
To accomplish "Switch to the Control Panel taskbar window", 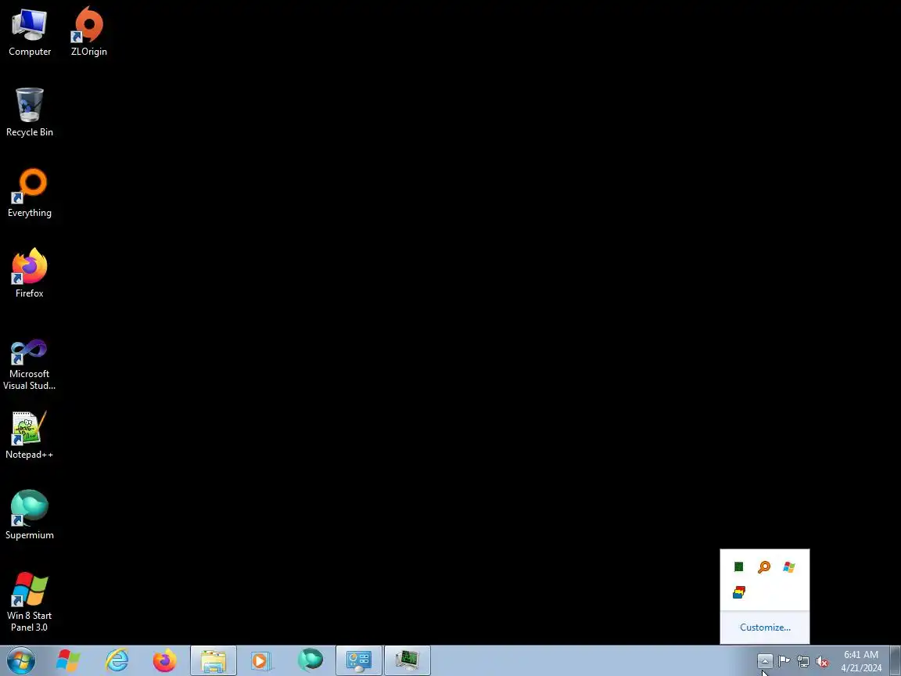I will click(x=359, y=660).
